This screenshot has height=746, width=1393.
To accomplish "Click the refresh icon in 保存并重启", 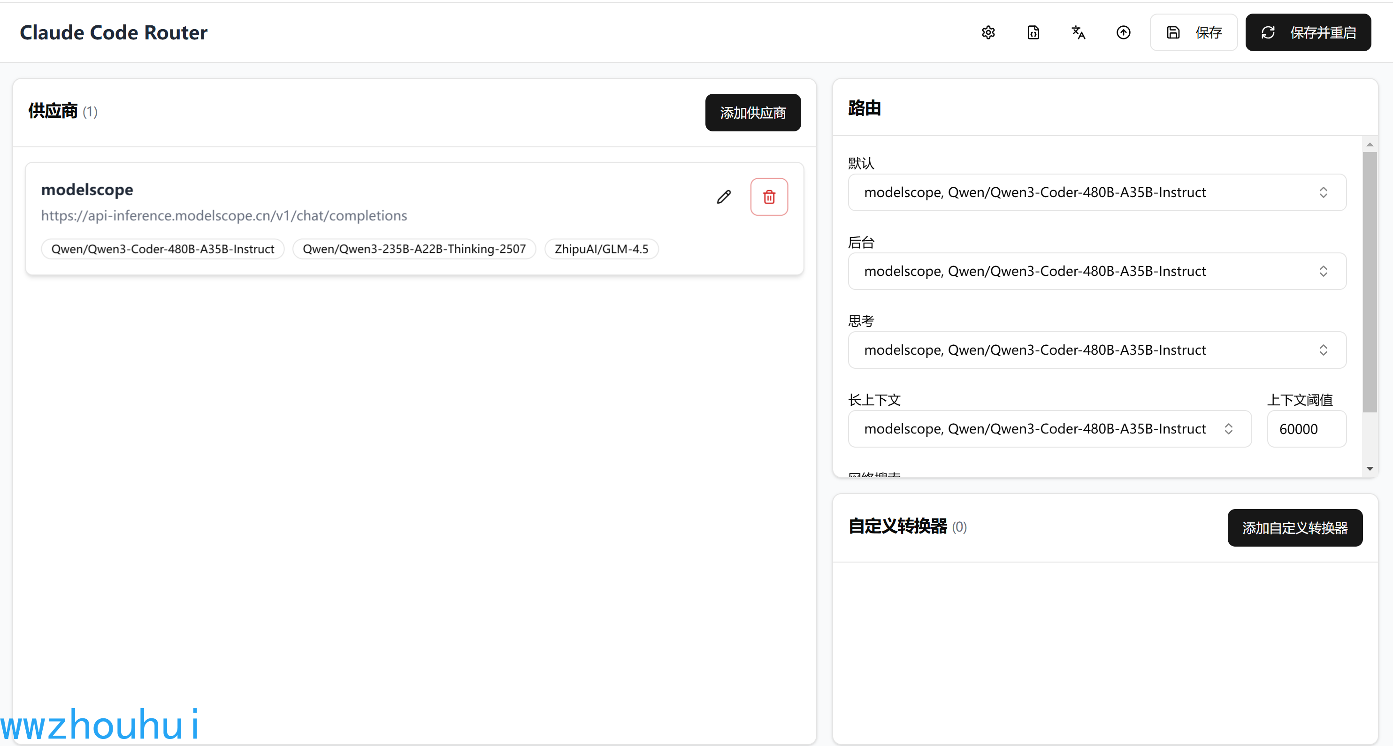I will tap(1268, 32).
